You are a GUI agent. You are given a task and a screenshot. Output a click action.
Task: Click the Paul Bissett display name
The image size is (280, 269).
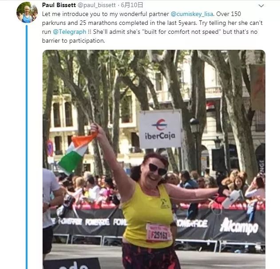pos(59,5)
